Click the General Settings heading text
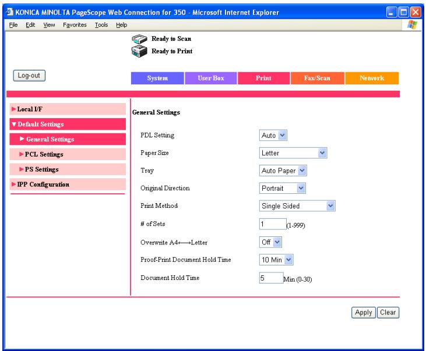426x351 pixels. [x=156, y=112]
